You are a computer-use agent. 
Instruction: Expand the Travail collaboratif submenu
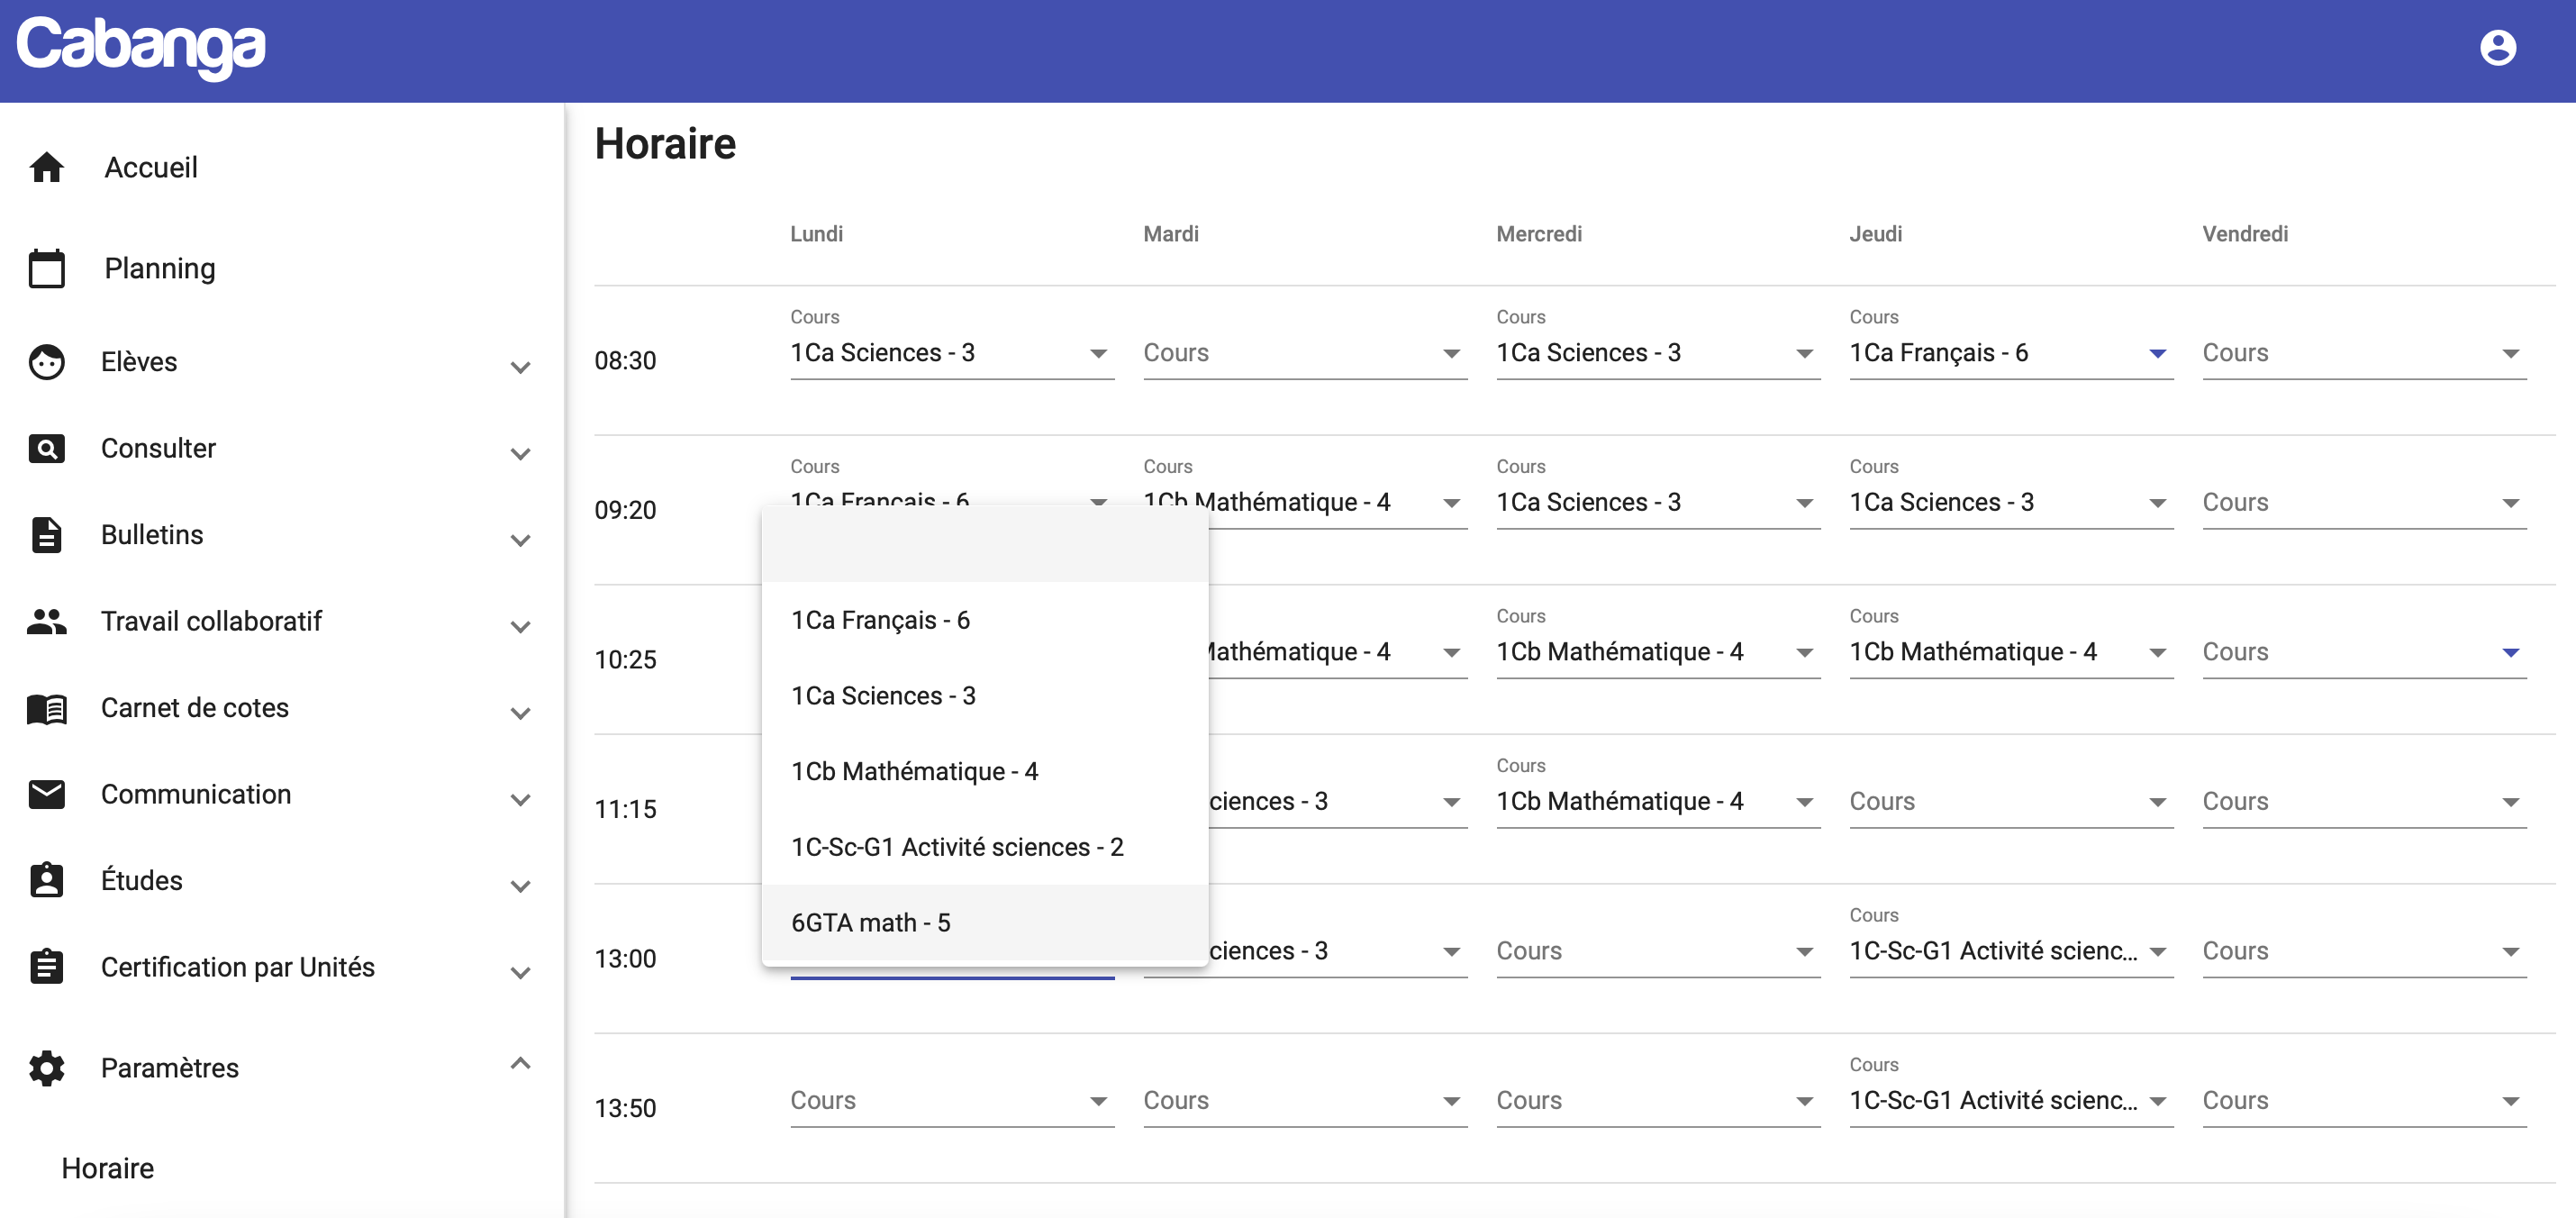pos(519,626)
